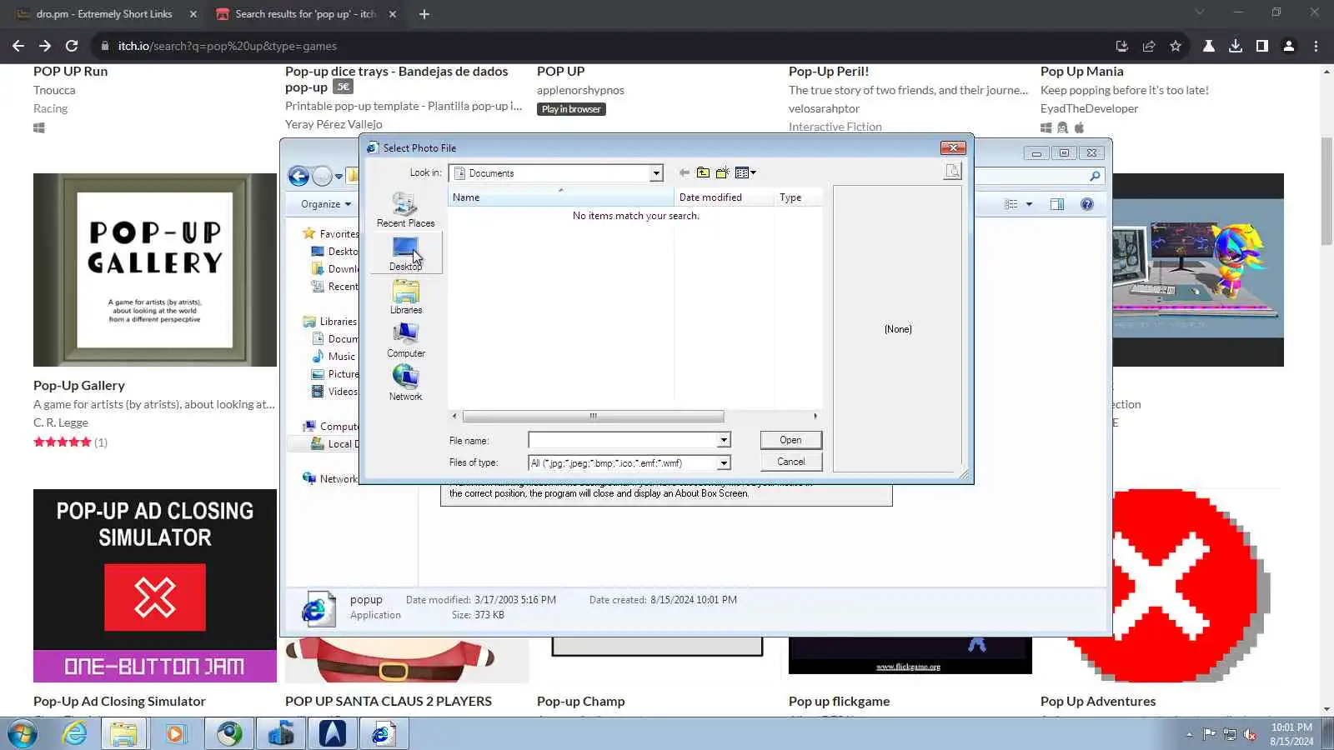The width and height of the screenshot is (1334, 750).
Task: Create a new folder in file dialog
Action: pos(722,172)
